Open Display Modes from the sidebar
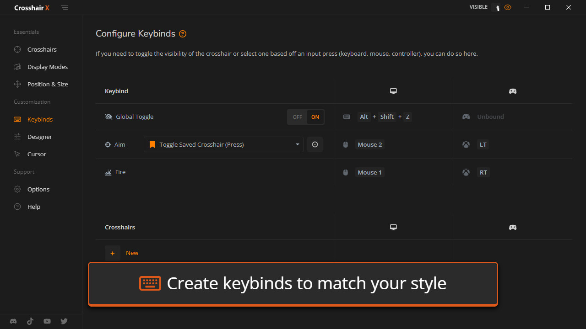586x329 pixels. [x=47, y=67]
